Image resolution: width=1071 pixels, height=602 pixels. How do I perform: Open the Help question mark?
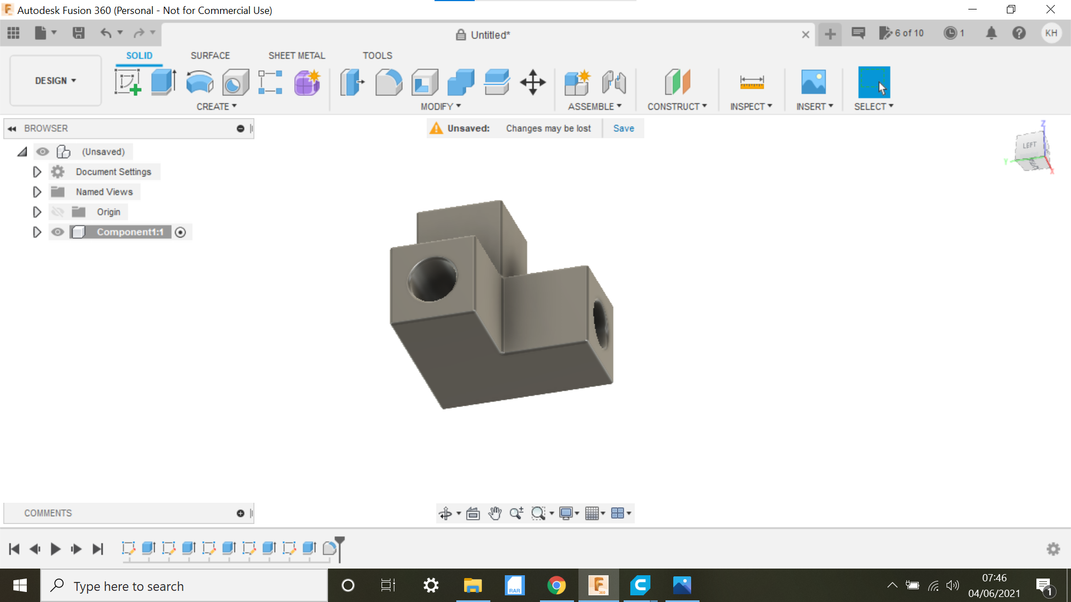1019,33
